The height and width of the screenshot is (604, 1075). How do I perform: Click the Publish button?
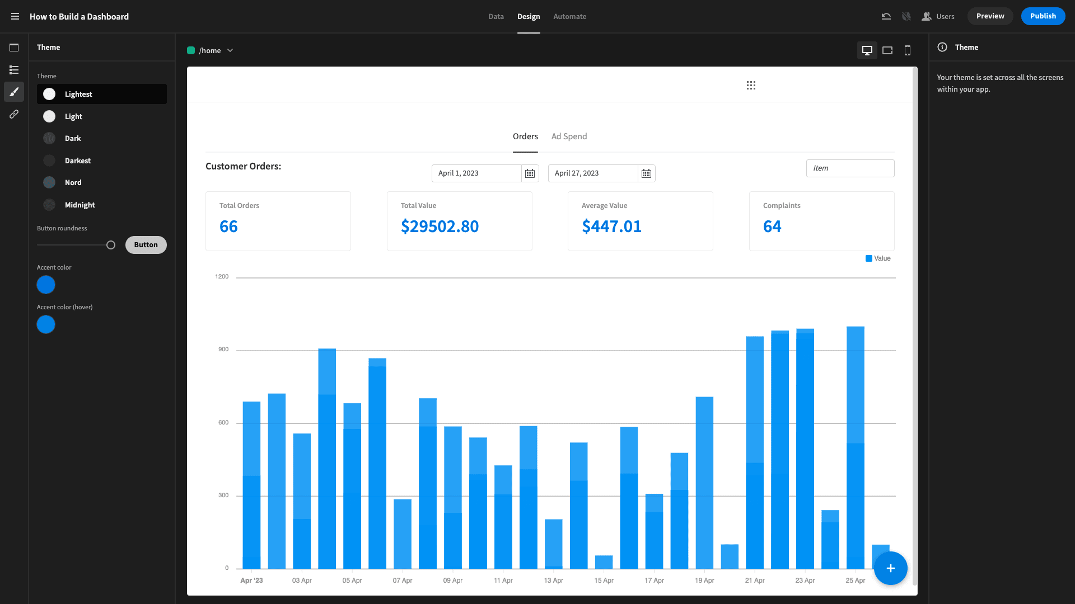click(x=1042, y=16)
